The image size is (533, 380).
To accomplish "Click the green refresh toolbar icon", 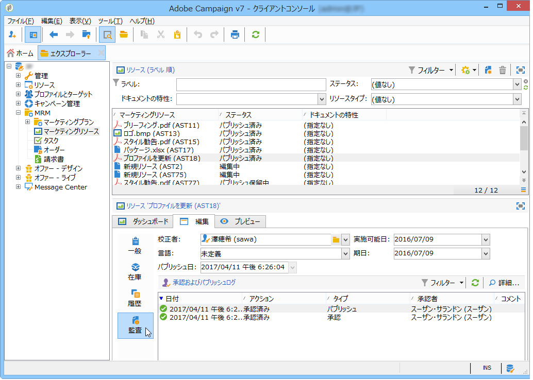I will (x=256, y=34).
